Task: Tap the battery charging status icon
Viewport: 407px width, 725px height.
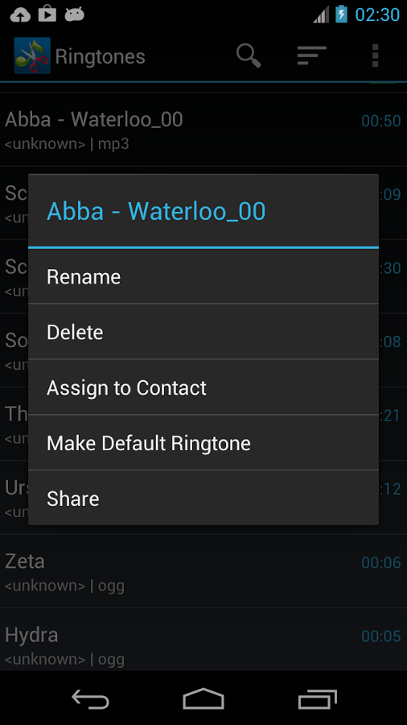Action: pyautogui.click(x=341, y=14)
